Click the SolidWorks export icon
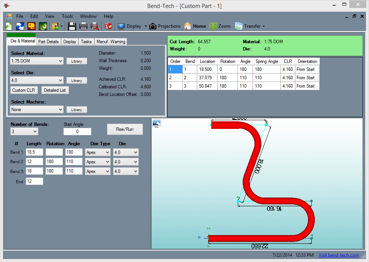 pyautogui.click(x=108, y=26)
